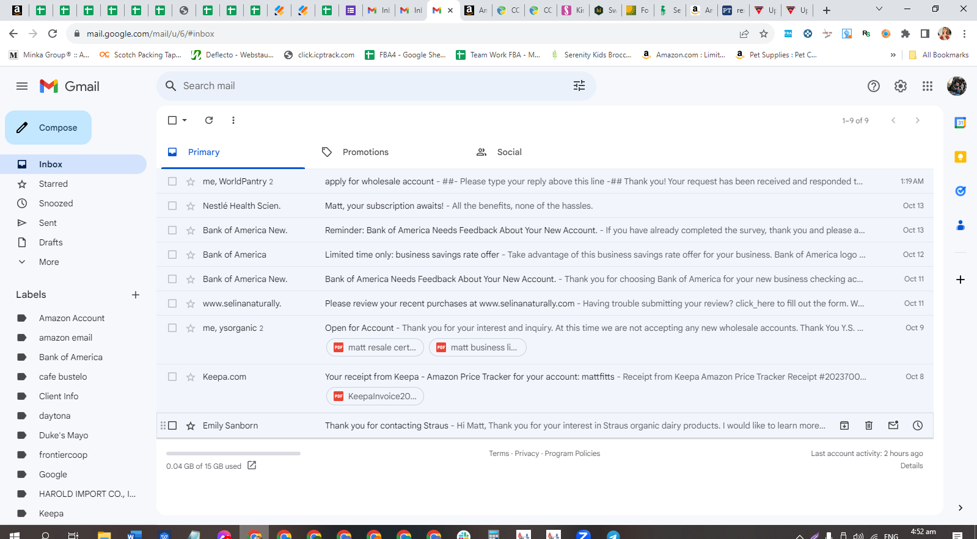
Task: Open Google Contacts side panel icon
Action: 961,225
